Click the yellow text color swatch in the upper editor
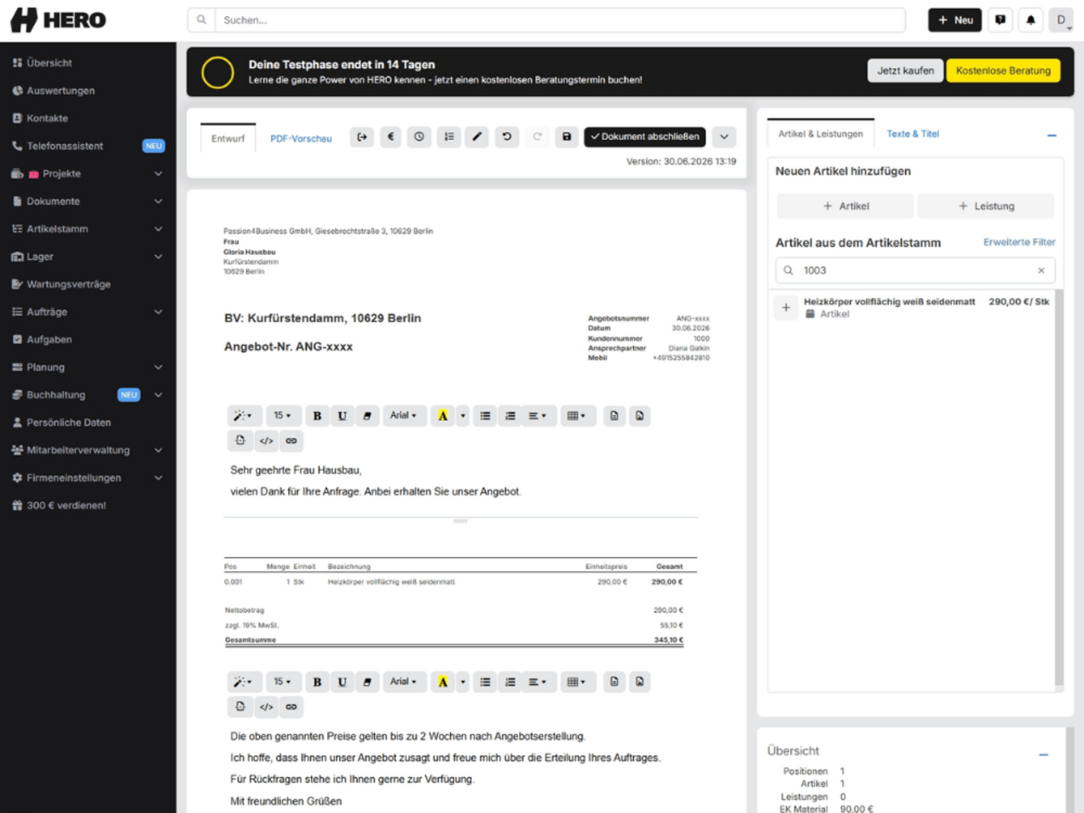The height and width of the screenshot is (813, 1084). (442, 416)
